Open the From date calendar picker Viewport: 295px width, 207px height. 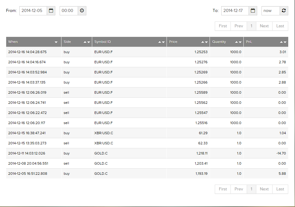coord(51,11)
